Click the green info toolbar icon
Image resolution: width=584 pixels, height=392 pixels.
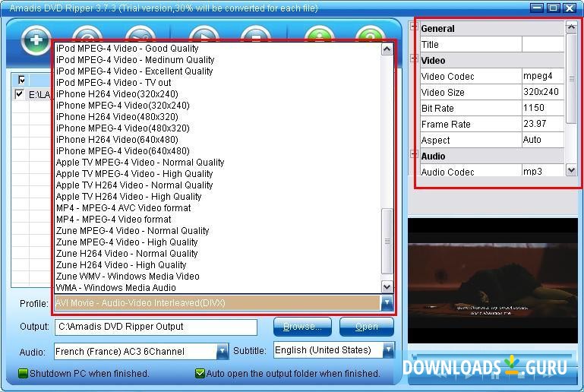click(319, 34)
